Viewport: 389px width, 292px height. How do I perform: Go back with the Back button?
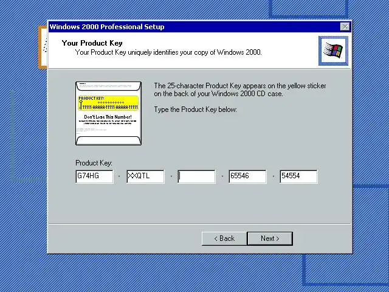pos(224,238)
